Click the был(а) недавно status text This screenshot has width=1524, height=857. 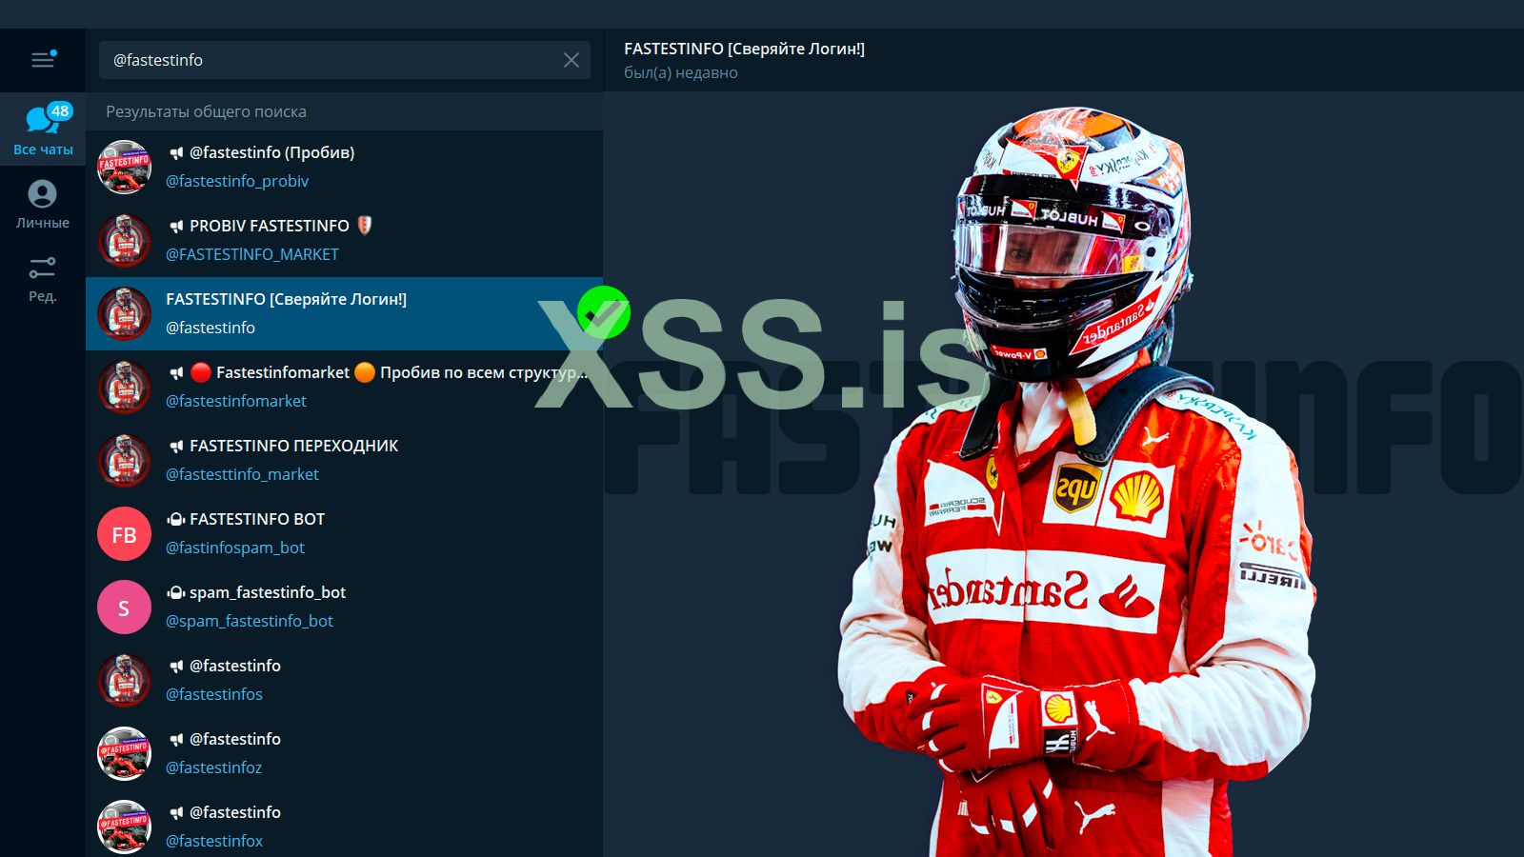(x=681, y=72)
